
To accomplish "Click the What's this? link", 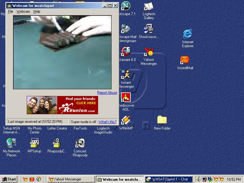I will 108,122.
